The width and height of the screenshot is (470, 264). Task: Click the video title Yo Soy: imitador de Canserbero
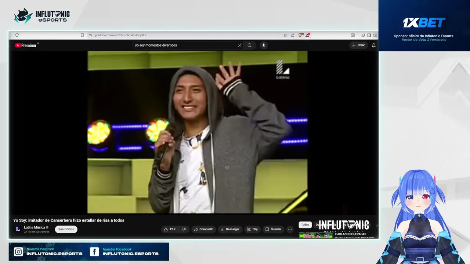coord(69,220)
